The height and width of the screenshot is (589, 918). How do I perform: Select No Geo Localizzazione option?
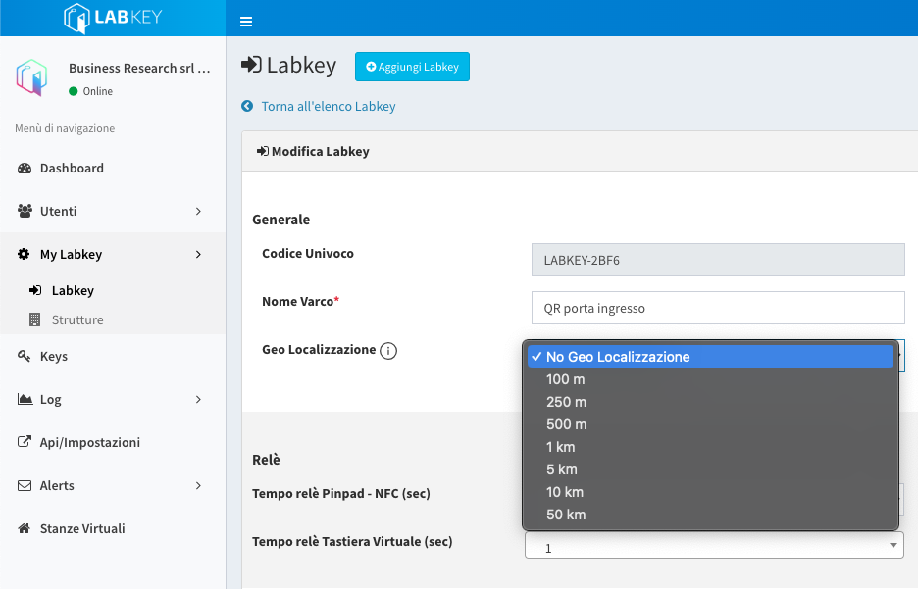tap(710, 357)
